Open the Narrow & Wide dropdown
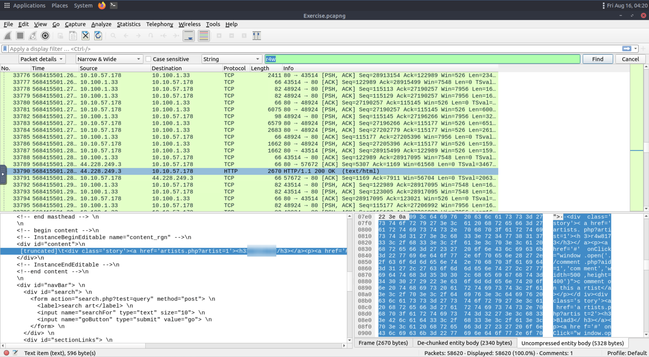The image size is (649, 357). click(109, 59)
